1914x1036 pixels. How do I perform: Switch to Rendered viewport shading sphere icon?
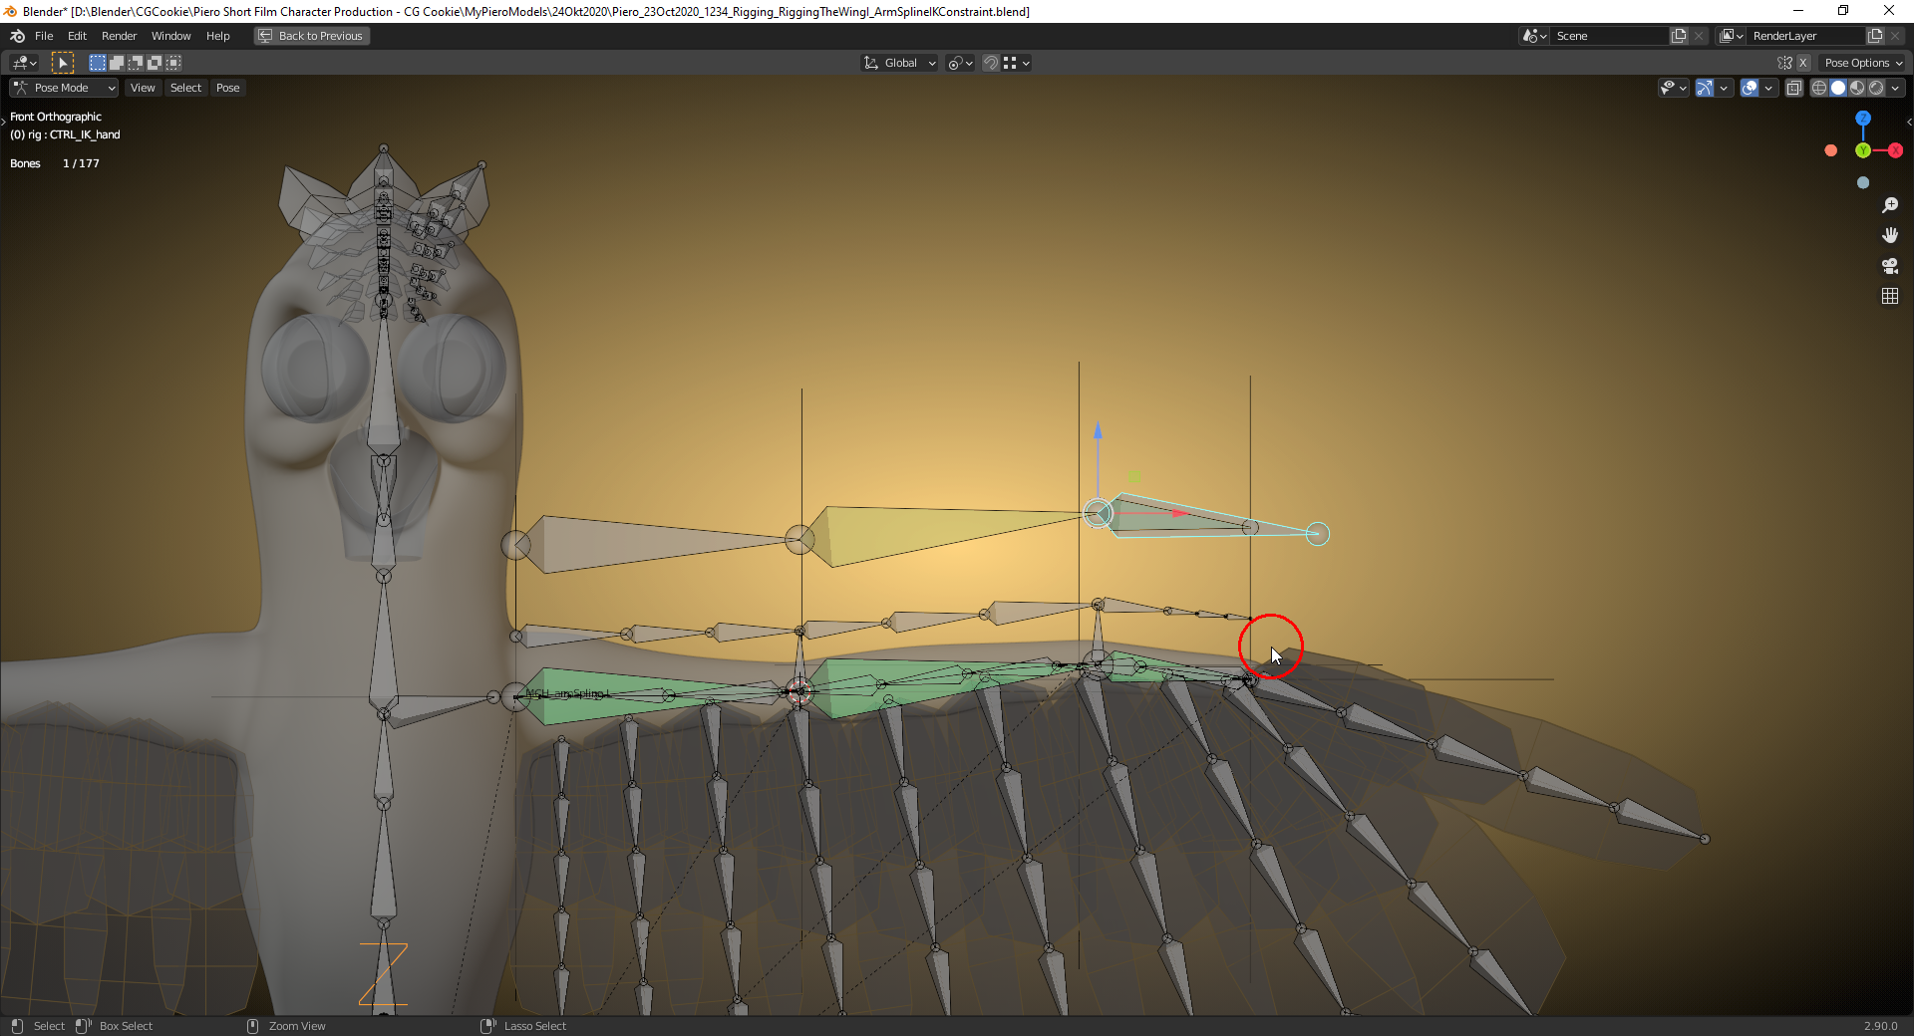click(x=1878, y=88)
